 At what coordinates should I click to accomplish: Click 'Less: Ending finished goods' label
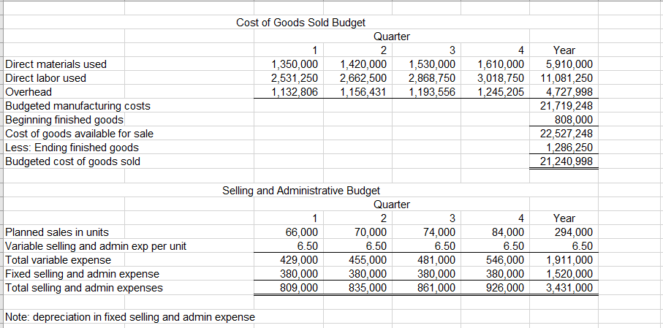click(x=72, y=148)
